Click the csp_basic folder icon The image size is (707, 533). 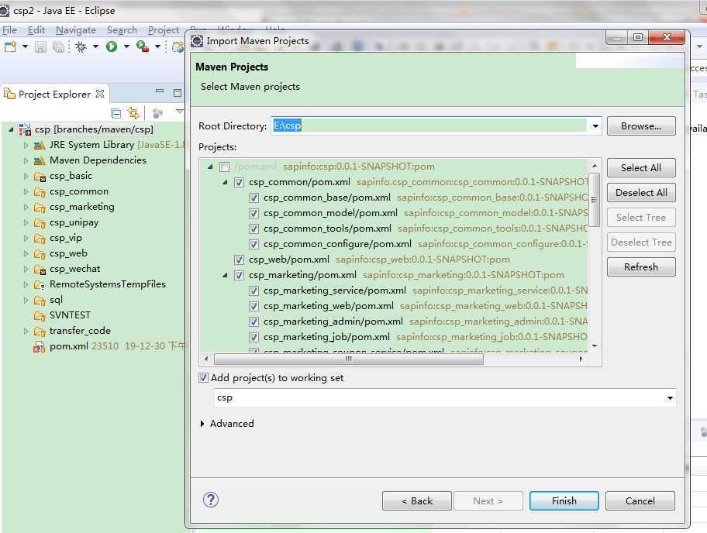point(40,176)
